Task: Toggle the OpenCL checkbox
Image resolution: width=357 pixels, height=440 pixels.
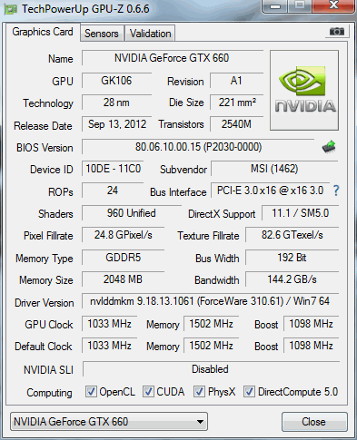Action: pos(91,392)
